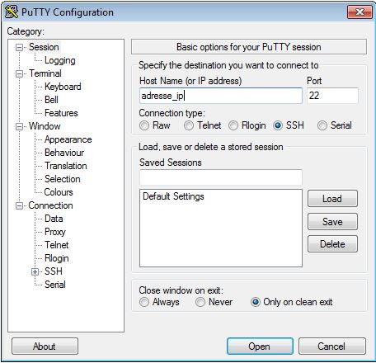Click the Delete button
This screenshot has height=363, width=376.
point(332,244)
